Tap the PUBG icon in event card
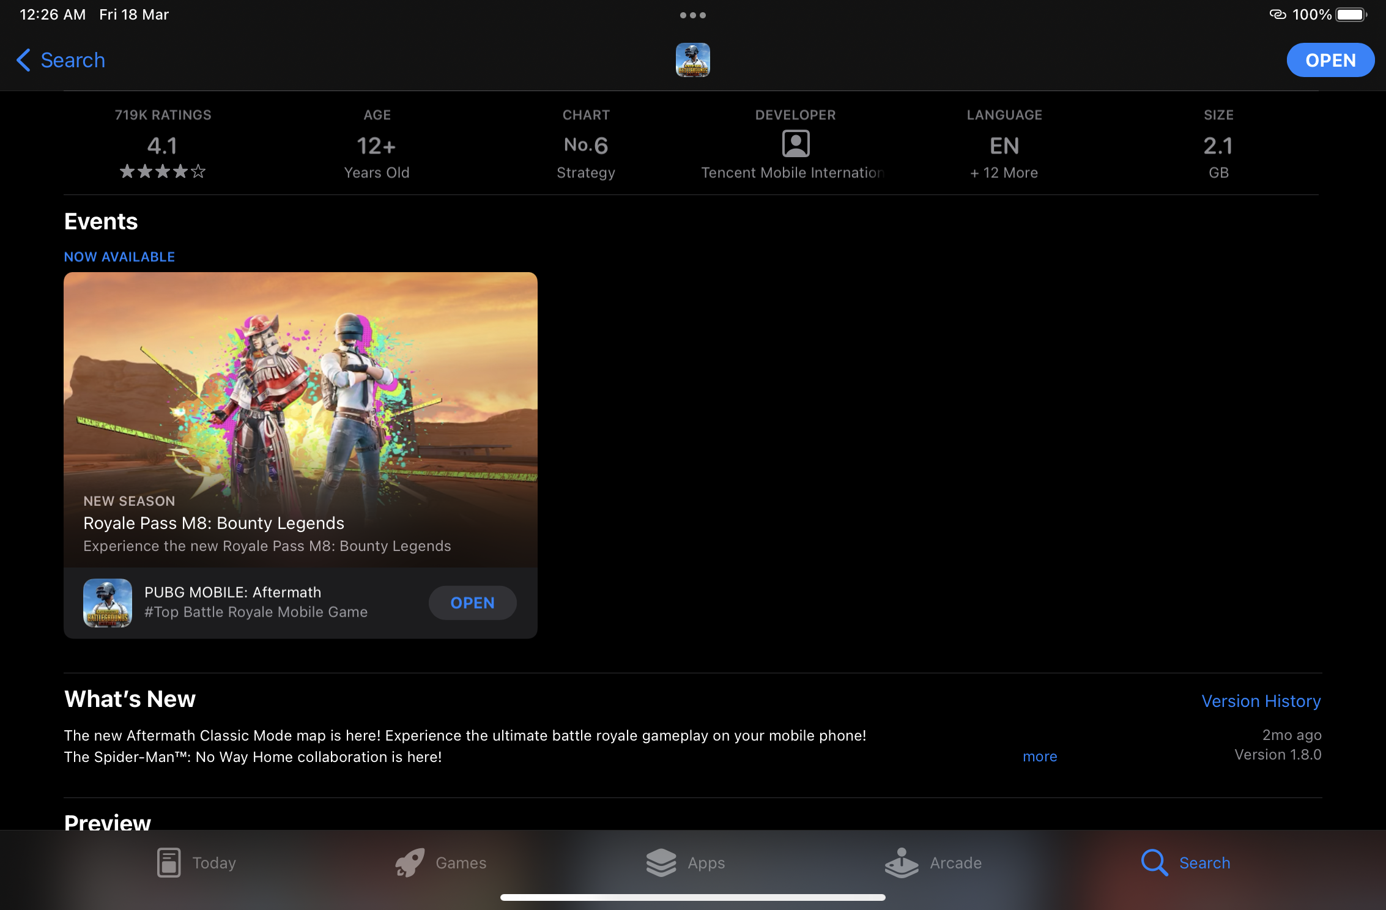 coord(108,602)
